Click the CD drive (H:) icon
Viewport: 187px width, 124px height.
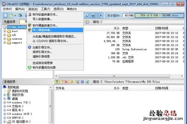9,122
